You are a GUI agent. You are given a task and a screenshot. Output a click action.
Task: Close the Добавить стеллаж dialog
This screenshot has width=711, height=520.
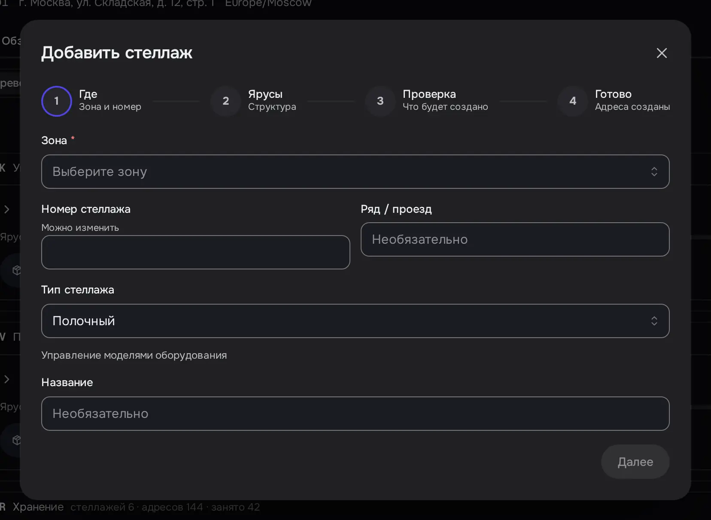coord(662,53)
